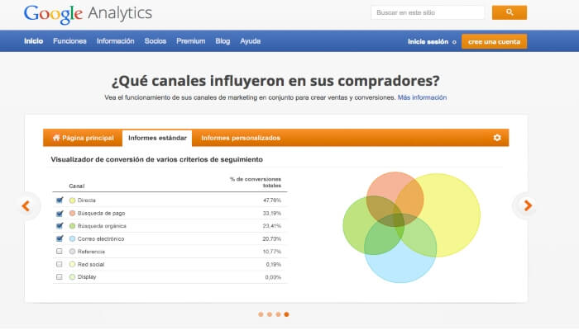
Task: Click the previous slide arrow
Action: coord(26,205)
